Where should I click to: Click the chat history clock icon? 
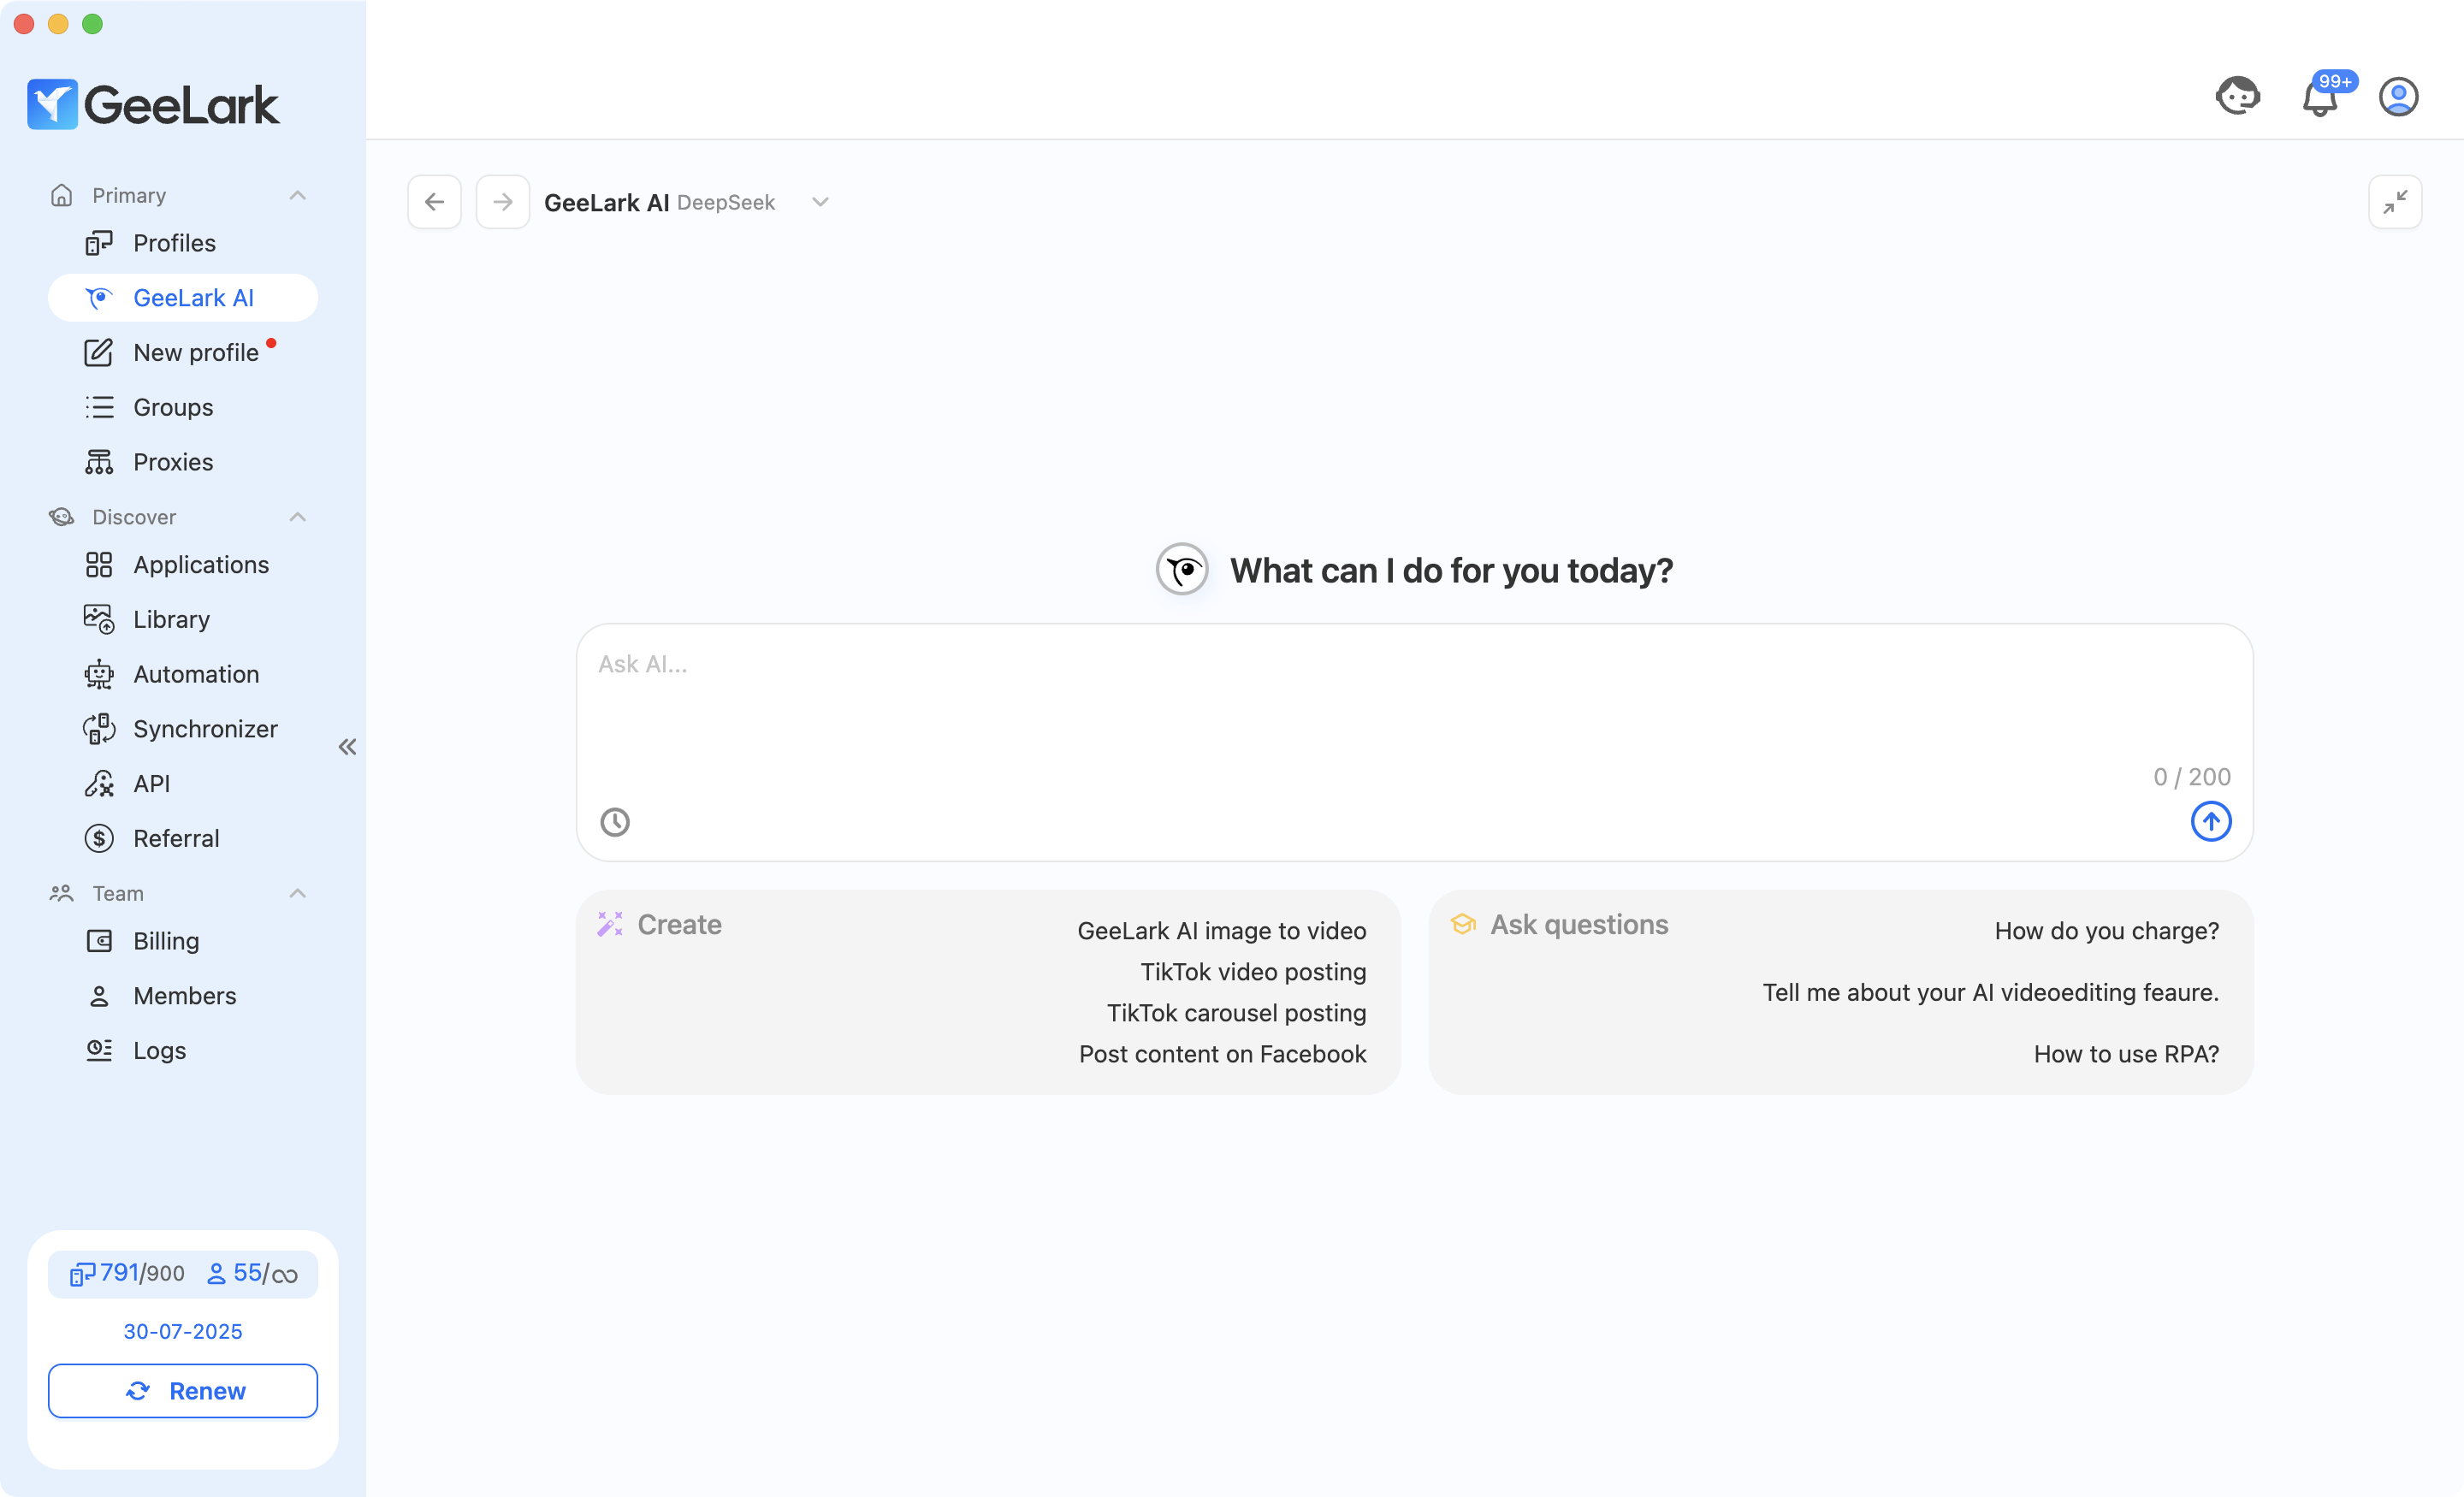615,822
